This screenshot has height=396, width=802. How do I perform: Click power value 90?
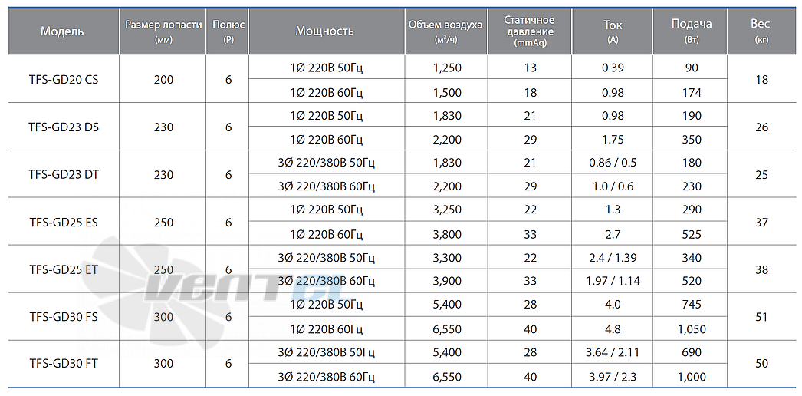(692, 68)
